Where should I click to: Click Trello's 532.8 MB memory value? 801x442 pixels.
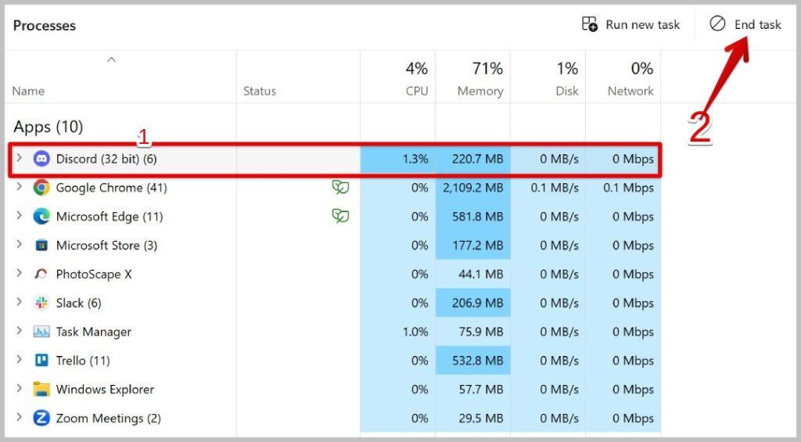point(478,361)
